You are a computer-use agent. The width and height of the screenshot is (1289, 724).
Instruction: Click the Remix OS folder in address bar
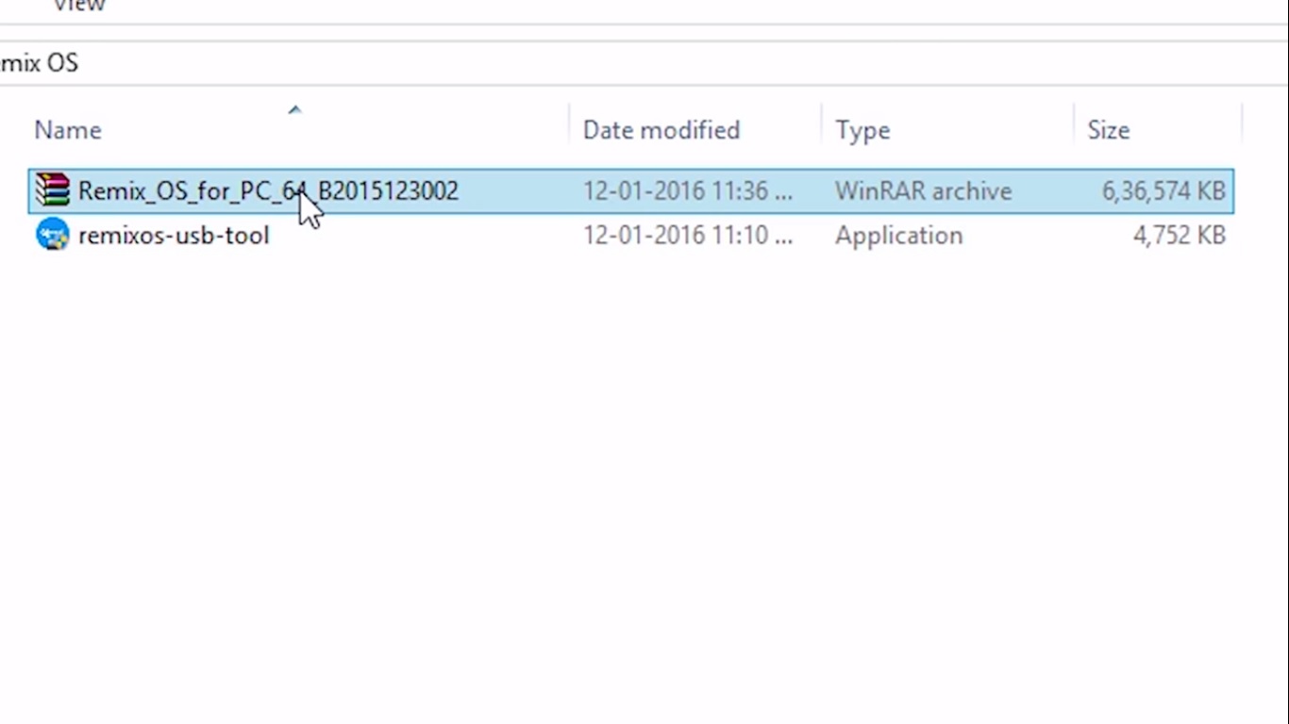pyautogui.click(x=39, y=63)
